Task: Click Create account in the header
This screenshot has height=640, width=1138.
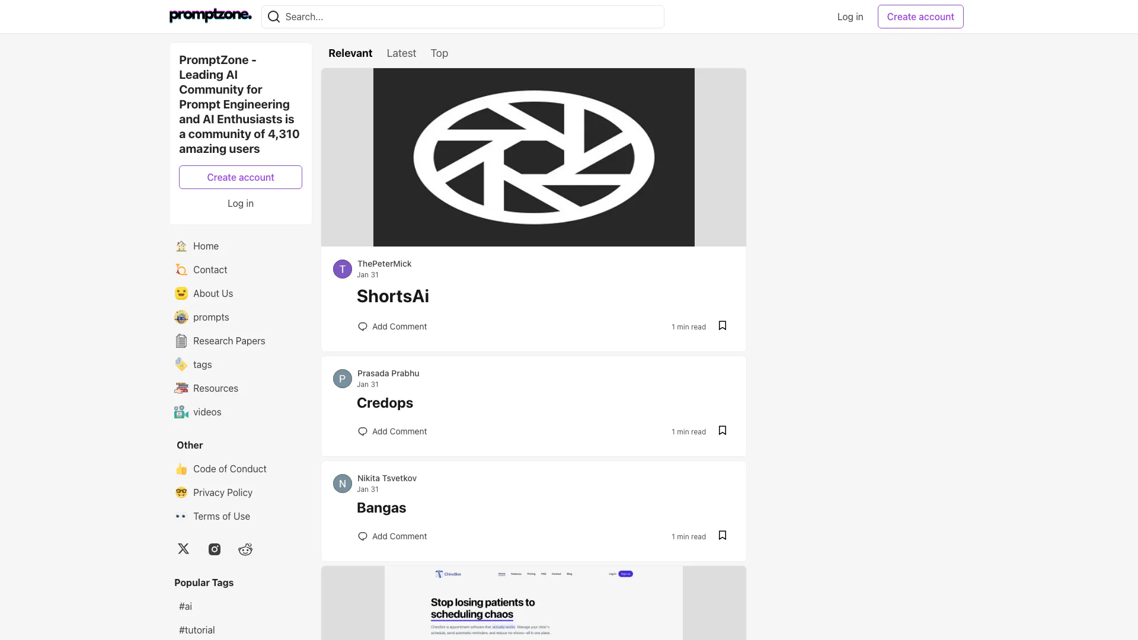Action: (x=920, y=17)
